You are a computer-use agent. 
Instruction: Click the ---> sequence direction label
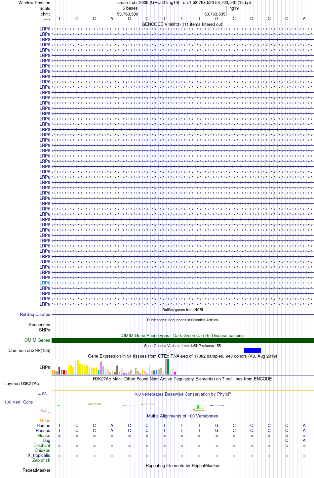click(47, 19)
